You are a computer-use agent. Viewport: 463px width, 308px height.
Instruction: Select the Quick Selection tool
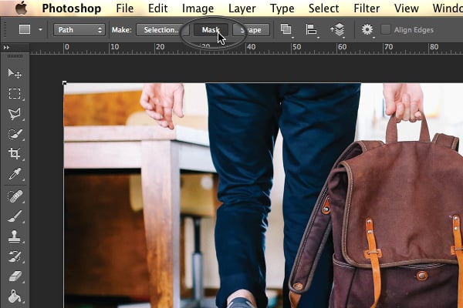15,134
